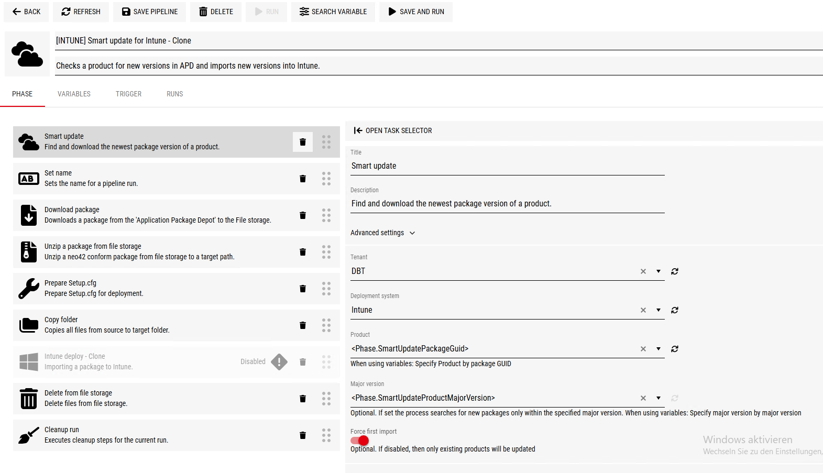
Task: Open the Deployment system dropdown arrow
Action: (x=659, y=310)
